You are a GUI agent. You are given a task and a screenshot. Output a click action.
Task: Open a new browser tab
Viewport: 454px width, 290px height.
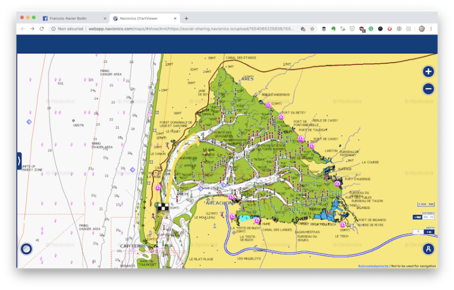coord(186,18)
